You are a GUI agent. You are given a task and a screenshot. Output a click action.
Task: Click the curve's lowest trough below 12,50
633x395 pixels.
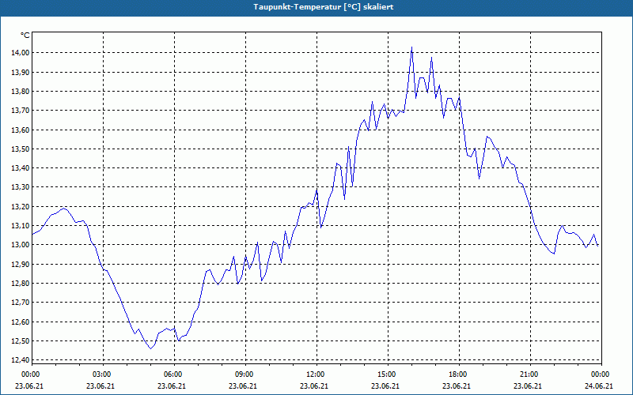tap(150, 348)
